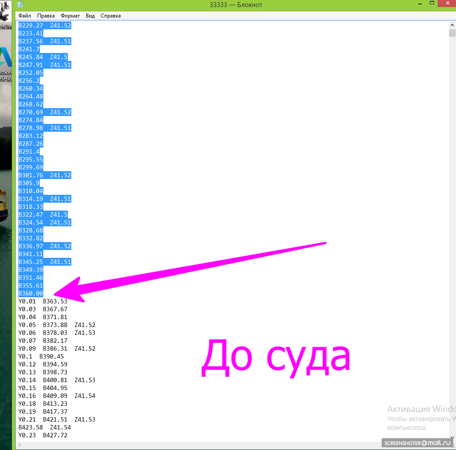Click the line Y0.05 B373.88 Z41.52

tap(57, 325)
